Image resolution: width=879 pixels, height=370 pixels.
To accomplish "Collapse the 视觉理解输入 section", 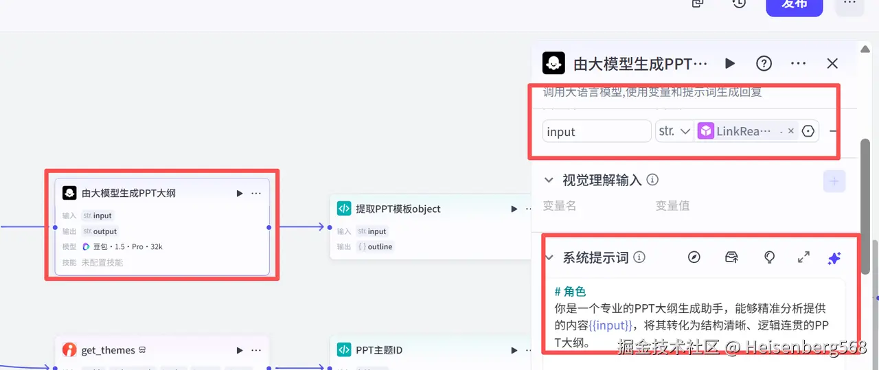I will click(x=549, y=180).
